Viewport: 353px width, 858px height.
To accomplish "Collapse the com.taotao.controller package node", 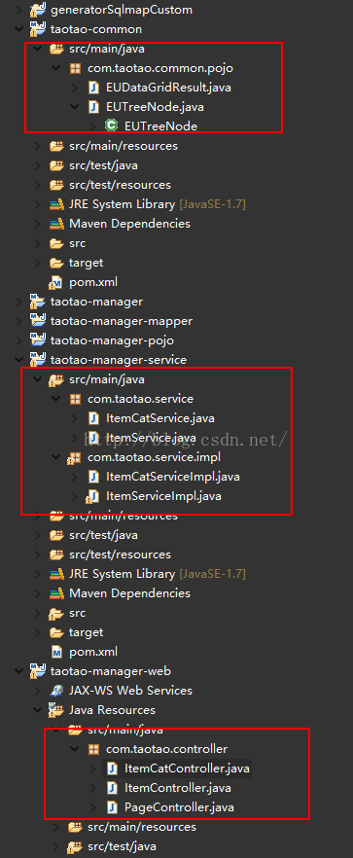I will point(76,749).
